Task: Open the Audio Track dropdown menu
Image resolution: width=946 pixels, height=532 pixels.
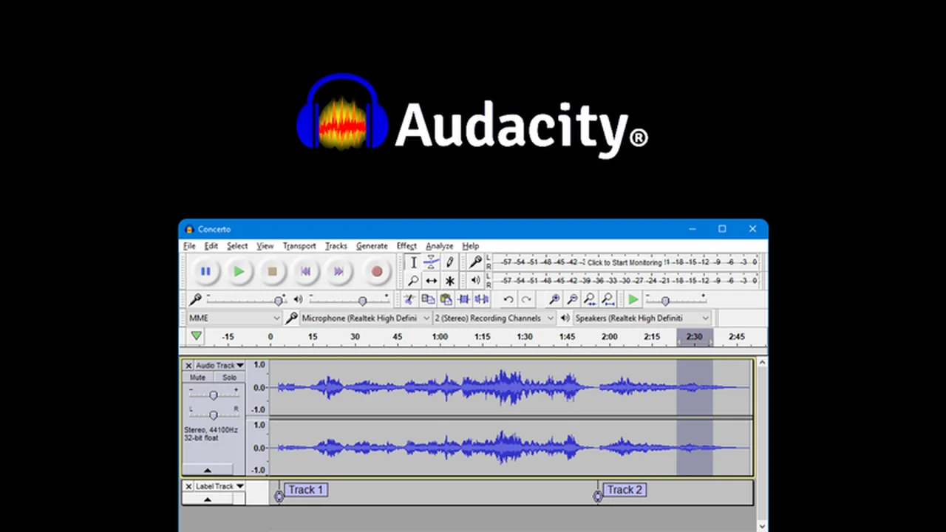Action: (x=220, y=365)
